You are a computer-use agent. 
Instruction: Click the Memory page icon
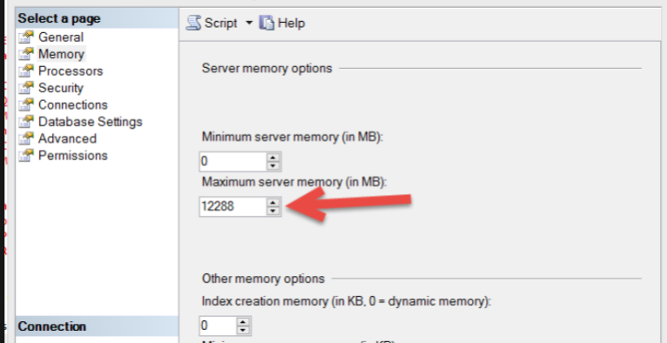26,54
